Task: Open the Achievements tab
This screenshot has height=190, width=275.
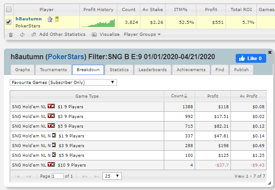Action: coord(191,70)
